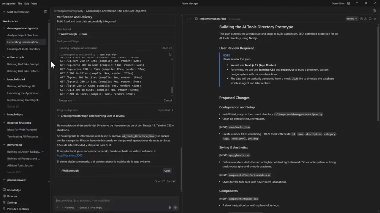
Task: Open the Review dropdown in plan header
Action: pyautogui.click(x=351, y=19)
